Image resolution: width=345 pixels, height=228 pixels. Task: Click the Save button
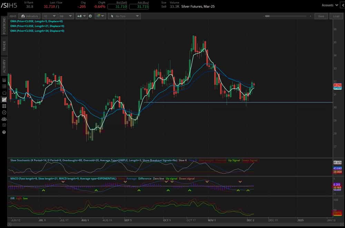click(321, 16)
